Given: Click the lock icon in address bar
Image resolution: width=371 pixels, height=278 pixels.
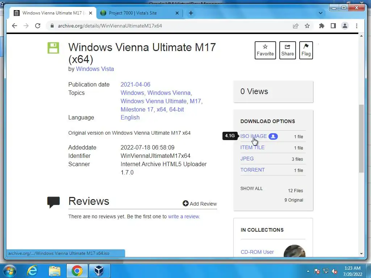Looking at the screenshot, I should click(x=52, y=26).
